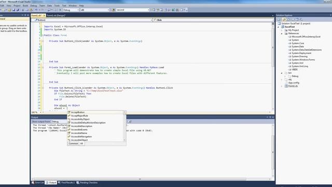
Task: Click the Output panel horizontal scrollbar
Action: [x=140, y=179]
